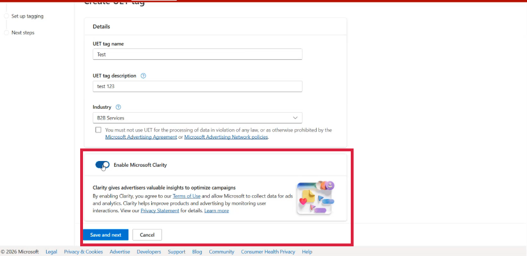This screenshot has width=527, height=256.
Task: Click the Clarity illustration graphic
Action: 316,198
